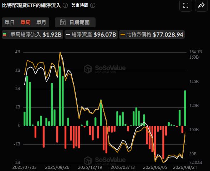The image size is (210, 171).
Task: Click green-red swatch of 單周總淨流入 legend
Action: pos(5,34)
